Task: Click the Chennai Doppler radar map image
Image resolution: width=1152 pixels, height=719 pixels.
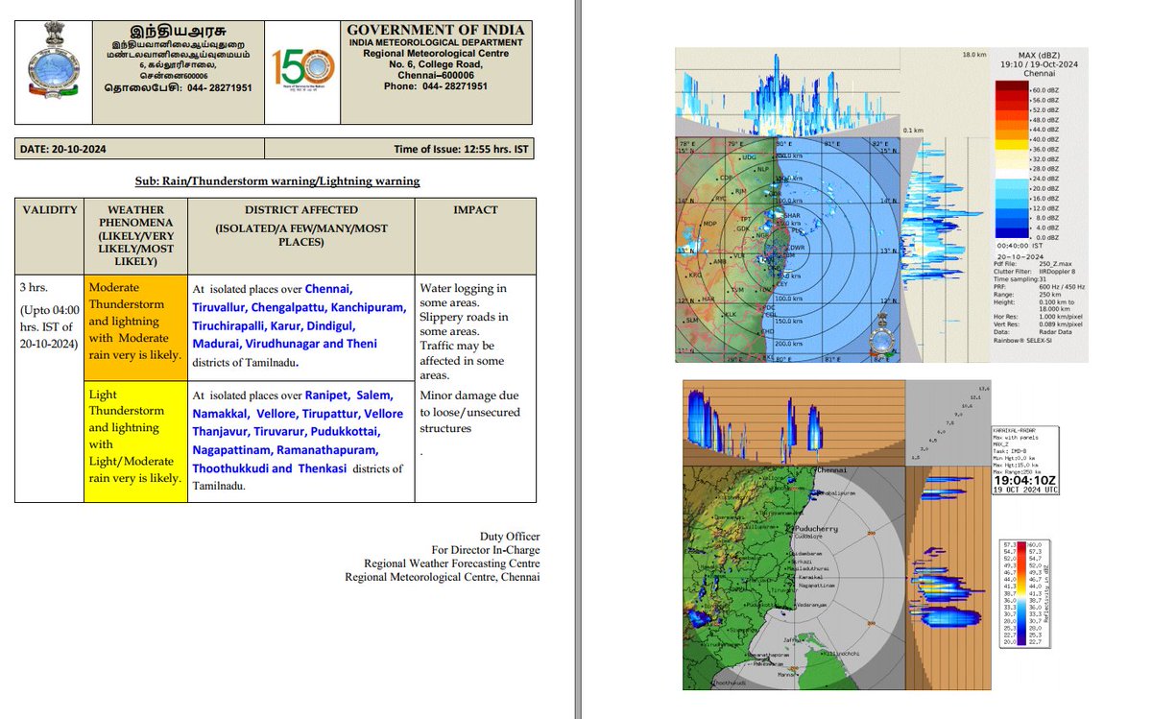Action: 787,250
